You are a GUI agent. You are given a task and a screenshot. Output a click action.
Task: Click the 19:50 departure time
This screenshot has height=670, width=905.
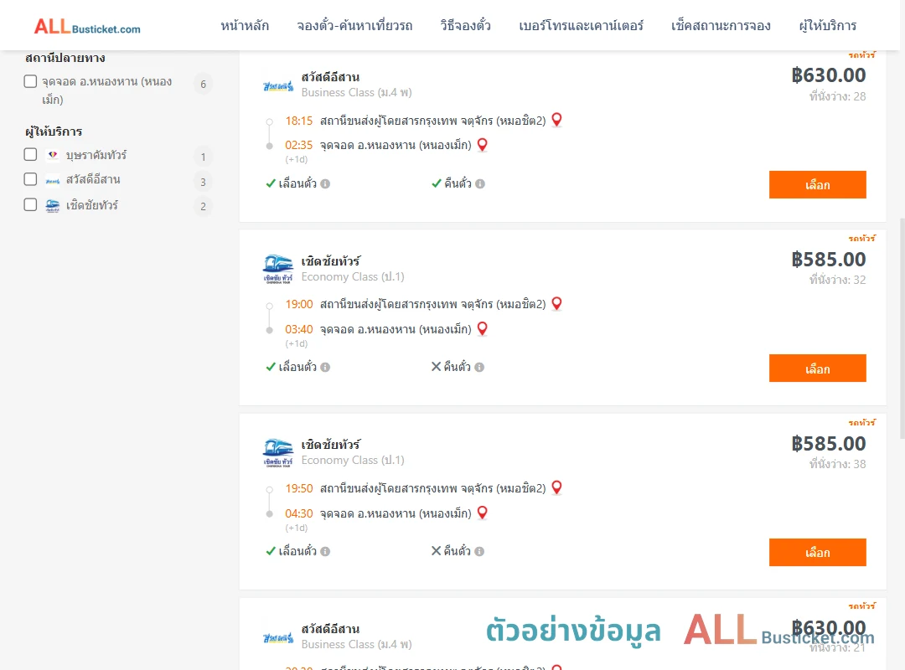coord(299,488)
